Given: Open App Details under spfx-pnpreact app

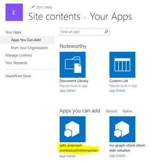Looking at the screenshot, I should click(x=68, y=156).
